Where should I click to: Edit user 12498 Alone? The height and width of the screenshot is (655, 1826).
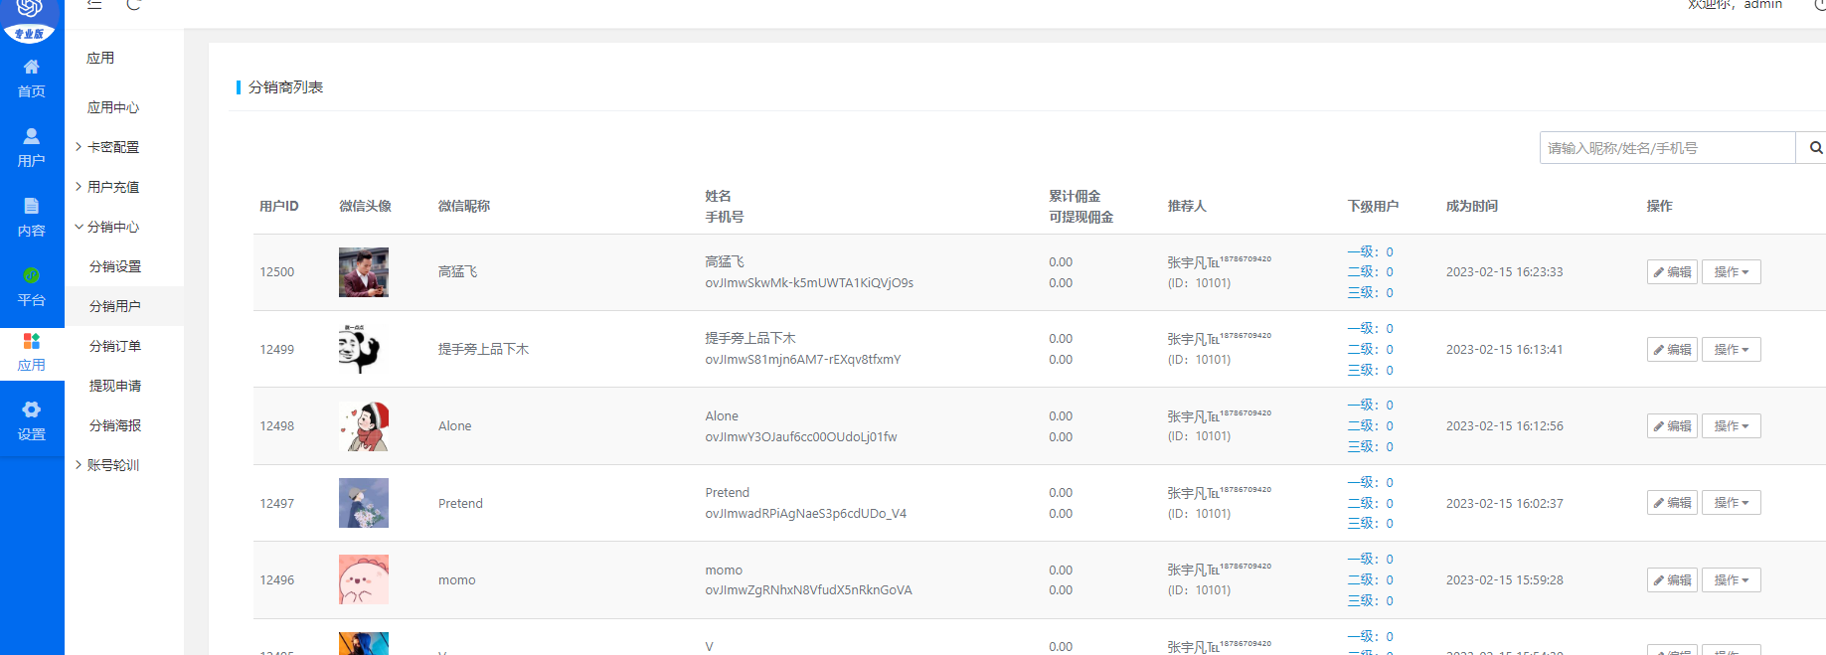[1672, 426]
